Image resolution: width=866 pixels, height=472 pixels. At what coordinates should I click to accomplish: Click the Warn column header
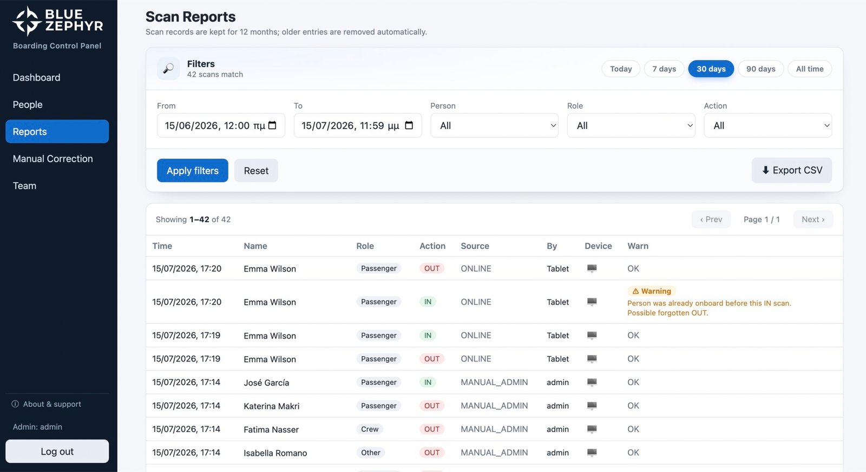coord(638,246)
